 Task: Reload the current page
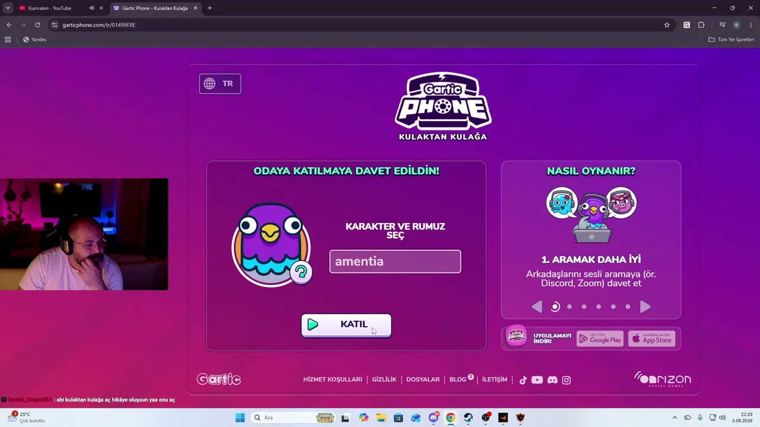[x=37, y=25]
